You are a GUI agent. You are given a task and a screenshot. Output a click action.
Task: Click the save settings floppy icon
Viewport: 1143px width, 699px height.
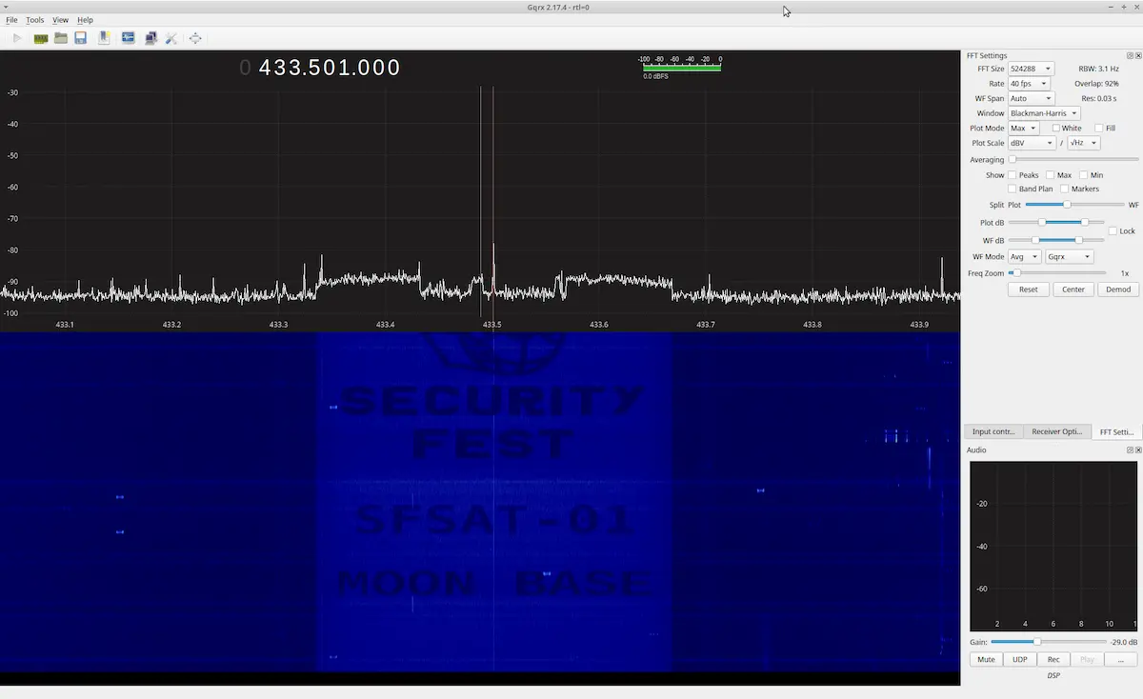coord(81,38)
